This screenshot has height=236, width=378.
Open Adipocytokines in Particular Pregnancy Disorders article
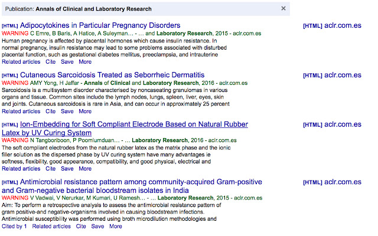100,25
